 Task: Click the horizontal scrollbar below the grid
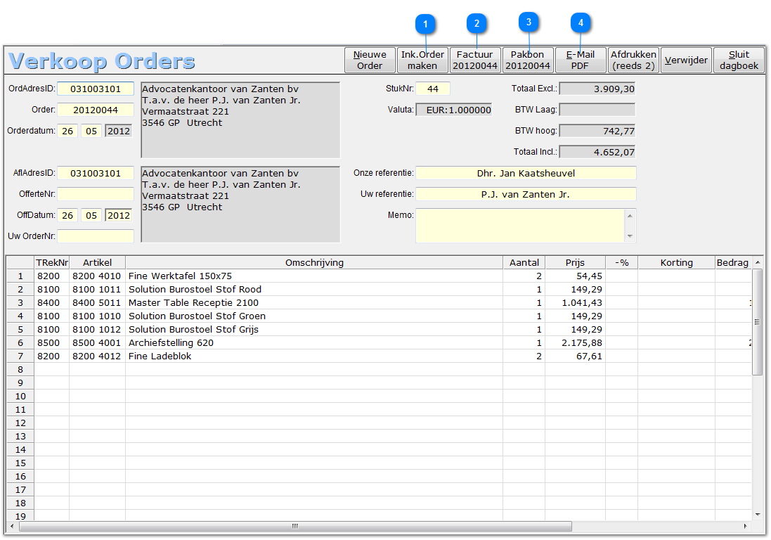point(295,525)
